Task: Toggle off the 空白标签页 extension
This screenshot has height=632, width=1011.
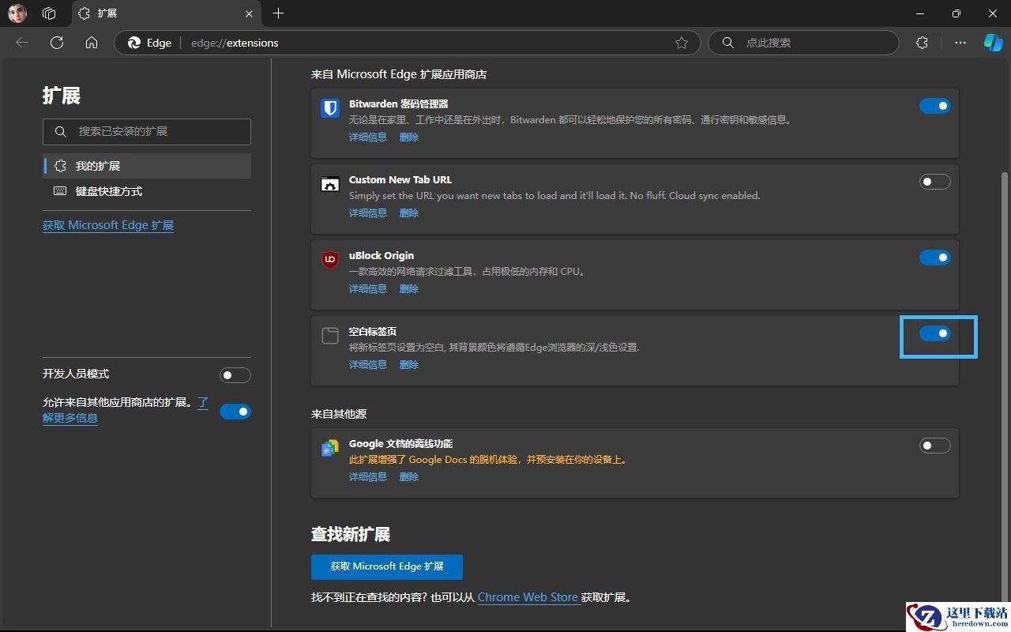Action: (935, 333)
